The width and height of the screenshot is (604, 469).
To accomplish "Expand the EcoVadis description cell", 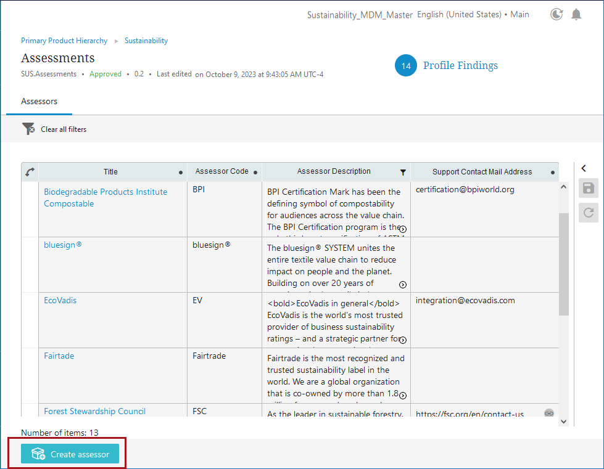I will (x=403, y=340).
